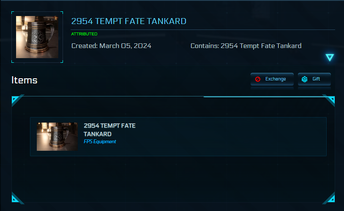Screen dimensions: 344x211
Task: Open the tankard image in Items list
Action: tap(57, 136)
